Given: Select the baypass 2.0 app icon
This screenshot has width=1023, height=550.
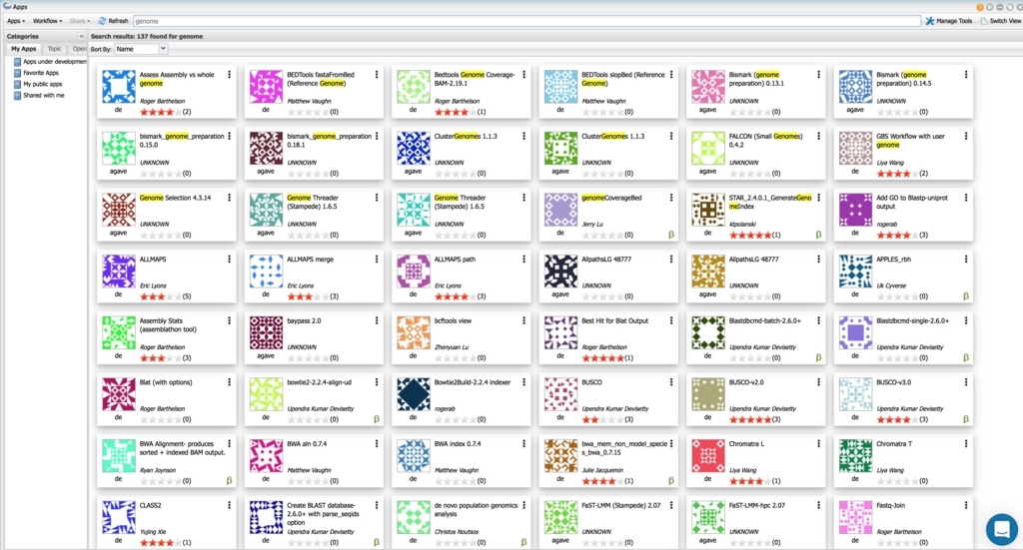Looking at the screenshot, I should point(266,332).
